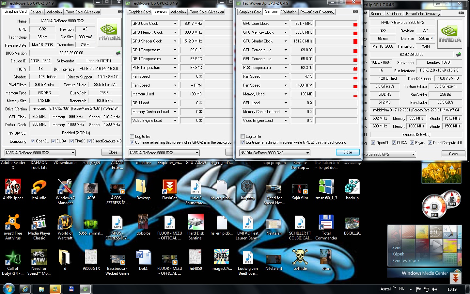Open GPU selector dropdown in first GPU-Z window
This screenshot has height=294, width=470.
pos(40,153)
